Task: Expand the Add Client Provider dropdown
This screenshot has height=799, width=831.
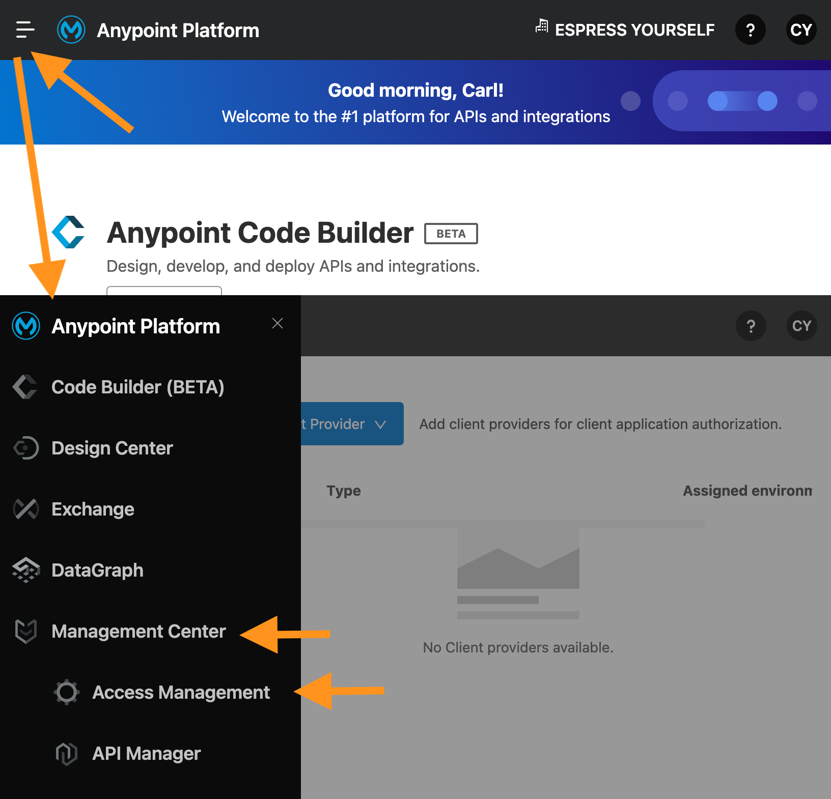Action: pos(352,423)
